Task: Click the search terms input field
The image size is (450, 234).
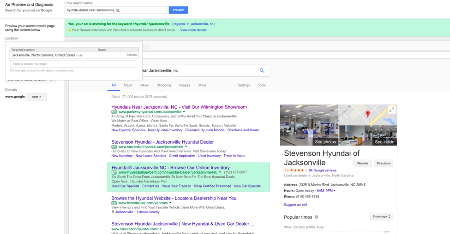Action: pos(116,10)
